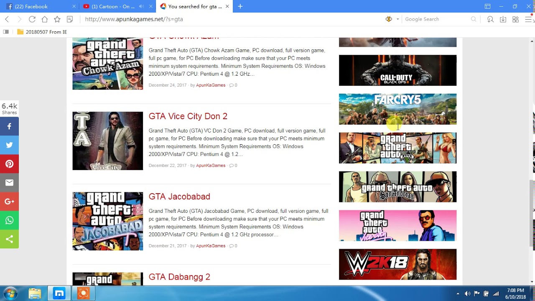Open the 20180507 From IE bookmarks folder
535x301 pixels.
[42, 32]
